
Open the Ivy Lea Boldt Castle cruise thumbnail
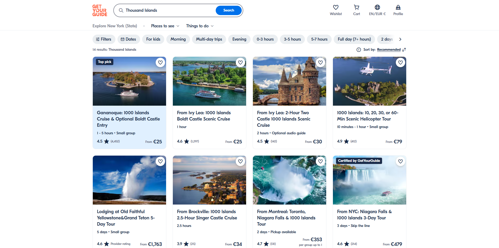tap(209, 81)
